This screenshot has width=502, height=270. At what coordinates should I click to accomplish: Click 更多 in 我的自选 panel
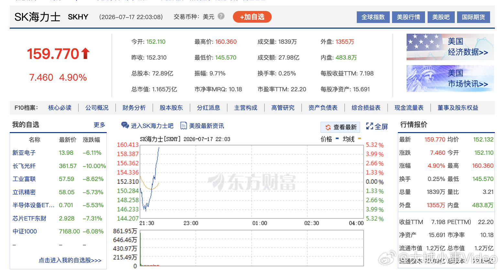[99, 125]
